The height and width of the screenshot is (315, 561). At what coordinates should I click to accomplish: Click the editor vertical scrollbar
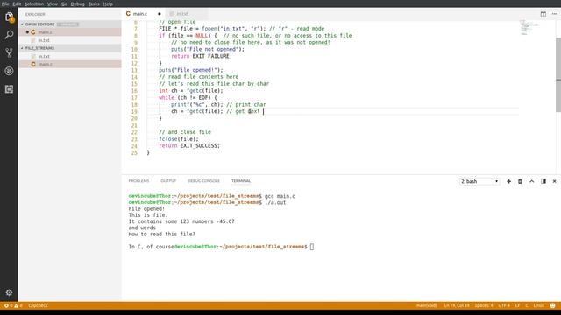click(558, 74)
